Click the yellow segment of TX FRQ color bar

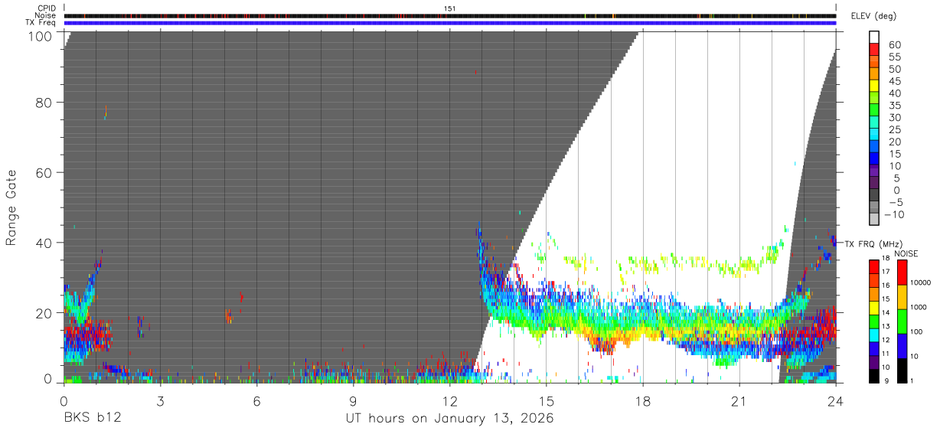pos(874,309)
